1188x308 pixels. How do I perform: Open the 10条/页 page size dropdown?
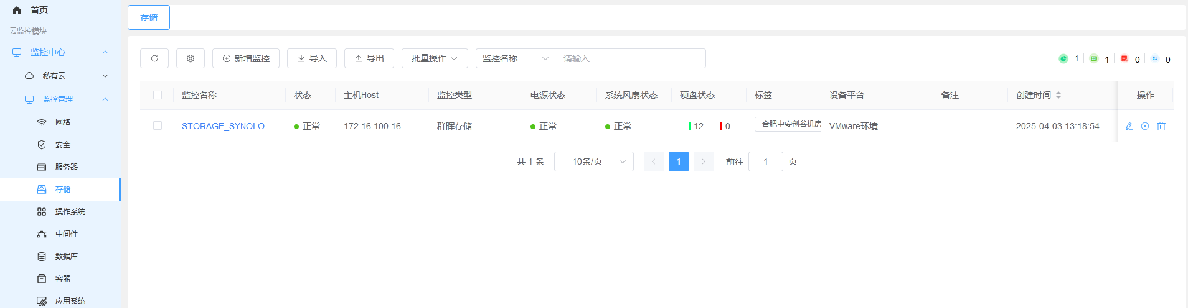[594, 161]
